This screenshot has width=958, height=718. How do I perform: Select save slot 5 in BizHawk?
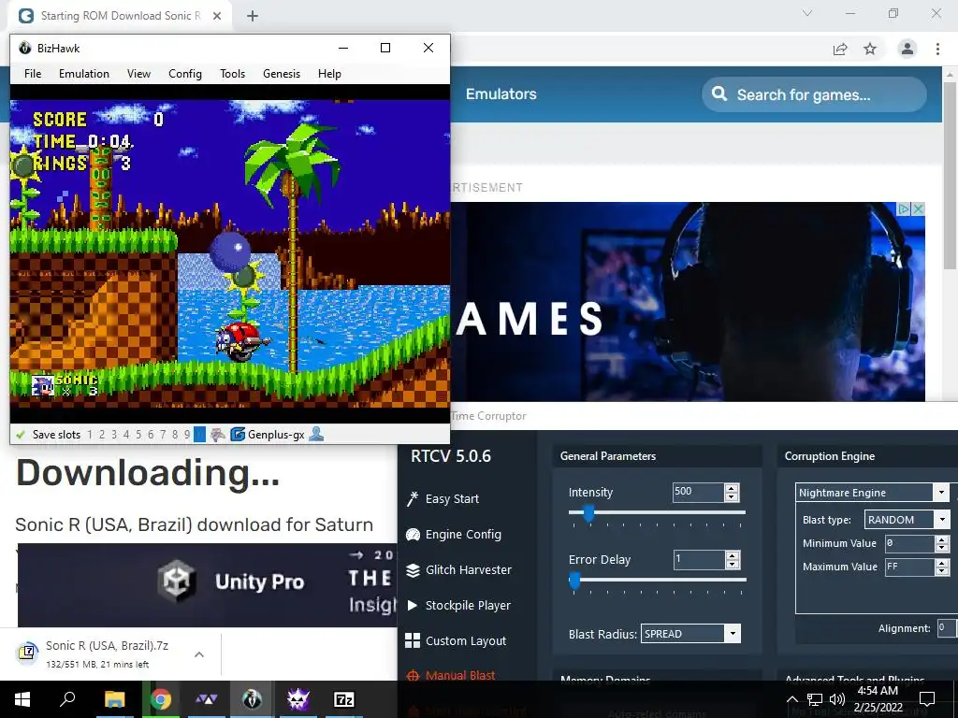click(138, 435)
